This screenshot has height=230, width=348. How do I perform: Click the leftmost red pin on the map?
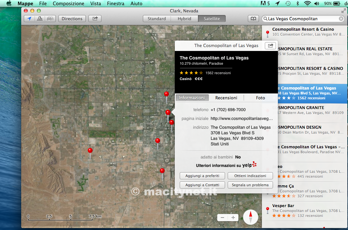click(x=90, y=151)
